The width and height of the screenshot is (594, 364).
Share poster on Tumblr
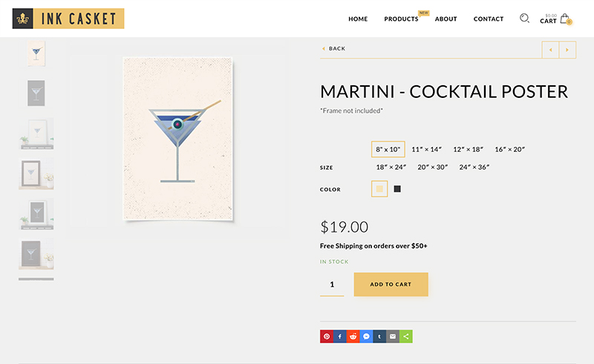[379, 337]
